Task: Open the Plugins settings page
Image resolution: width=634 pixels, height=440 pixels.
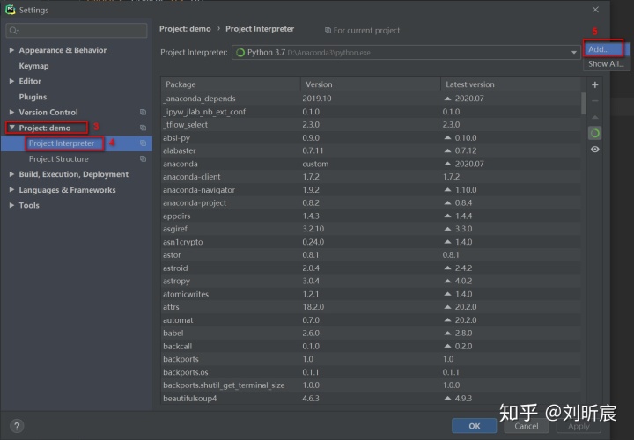Action: (x=33, y=97)
